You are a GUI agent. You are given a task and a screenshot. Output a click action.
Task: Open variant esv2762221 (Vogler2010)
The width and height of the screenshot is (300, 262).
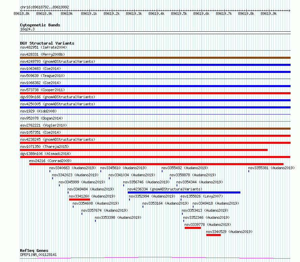pos(43,125)
